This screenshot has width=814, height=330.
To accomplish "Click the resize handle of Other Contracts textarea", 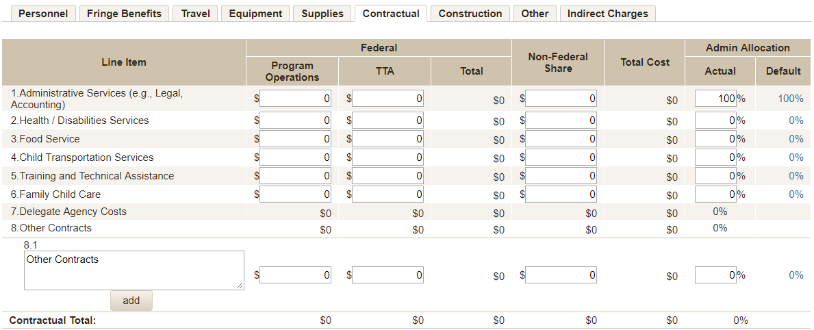I will coord(240,285).
